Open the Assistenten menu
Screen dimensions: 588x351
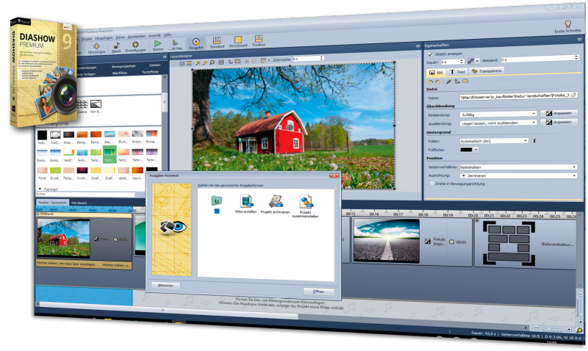point(137,36)
